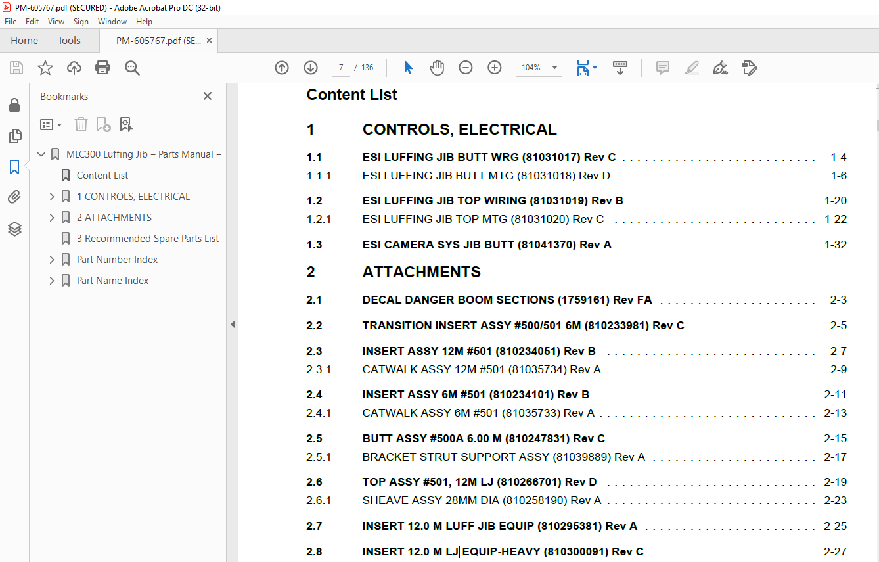879x562 pixels.
Task: Print the document with printer icon
Action: 102,68
